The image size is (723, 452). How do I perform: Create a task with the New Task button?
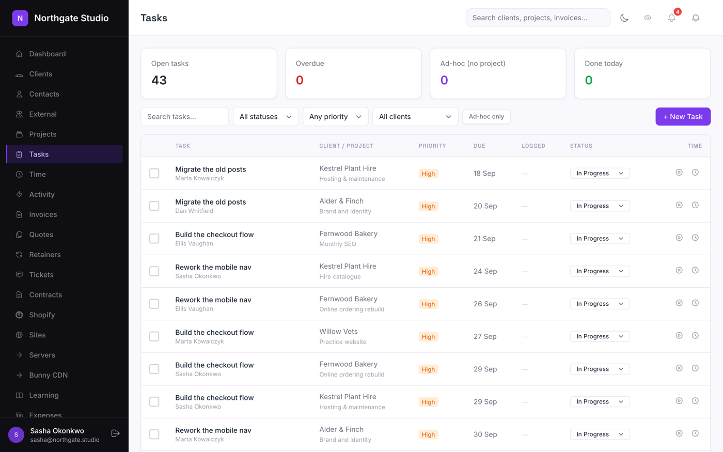point(683,117)
